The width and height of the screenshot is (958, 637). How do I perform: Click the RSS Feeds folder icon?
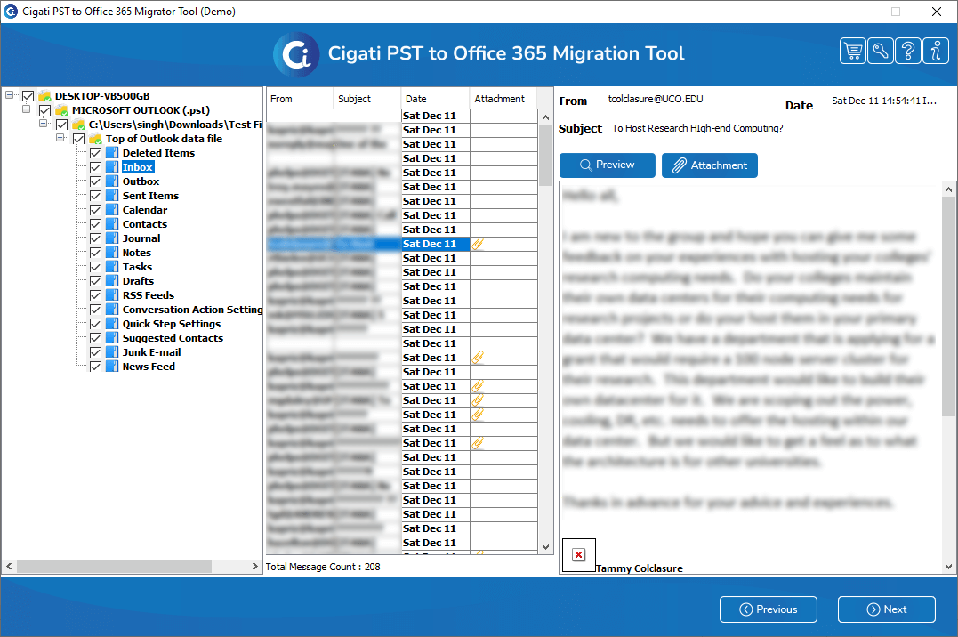112,295
